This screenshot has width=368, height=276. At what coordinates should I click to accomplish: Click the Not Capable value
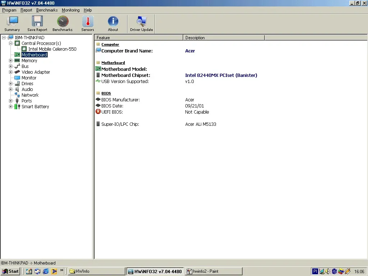point(197,112)
